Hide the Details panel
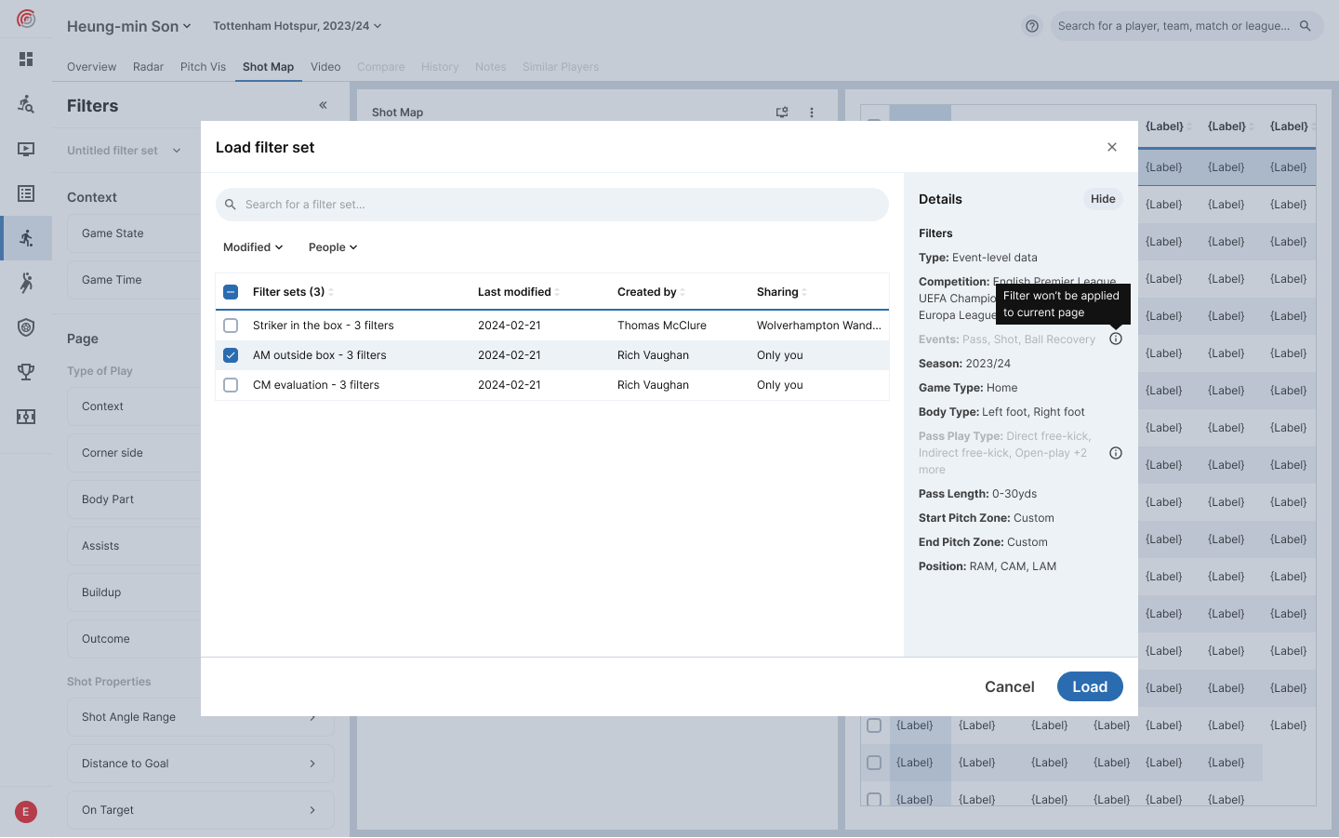 tap(1103, 199)
